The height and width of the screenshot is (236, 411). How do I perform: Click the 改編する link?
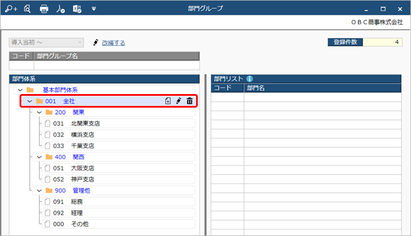click(x=114, y=43)
